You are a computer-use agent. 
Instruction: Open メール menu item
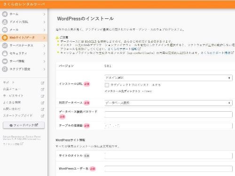click(x=23, y=30)
